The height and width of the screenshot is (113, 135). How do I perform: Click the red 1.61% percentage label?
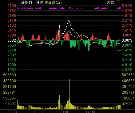(127, 30)
